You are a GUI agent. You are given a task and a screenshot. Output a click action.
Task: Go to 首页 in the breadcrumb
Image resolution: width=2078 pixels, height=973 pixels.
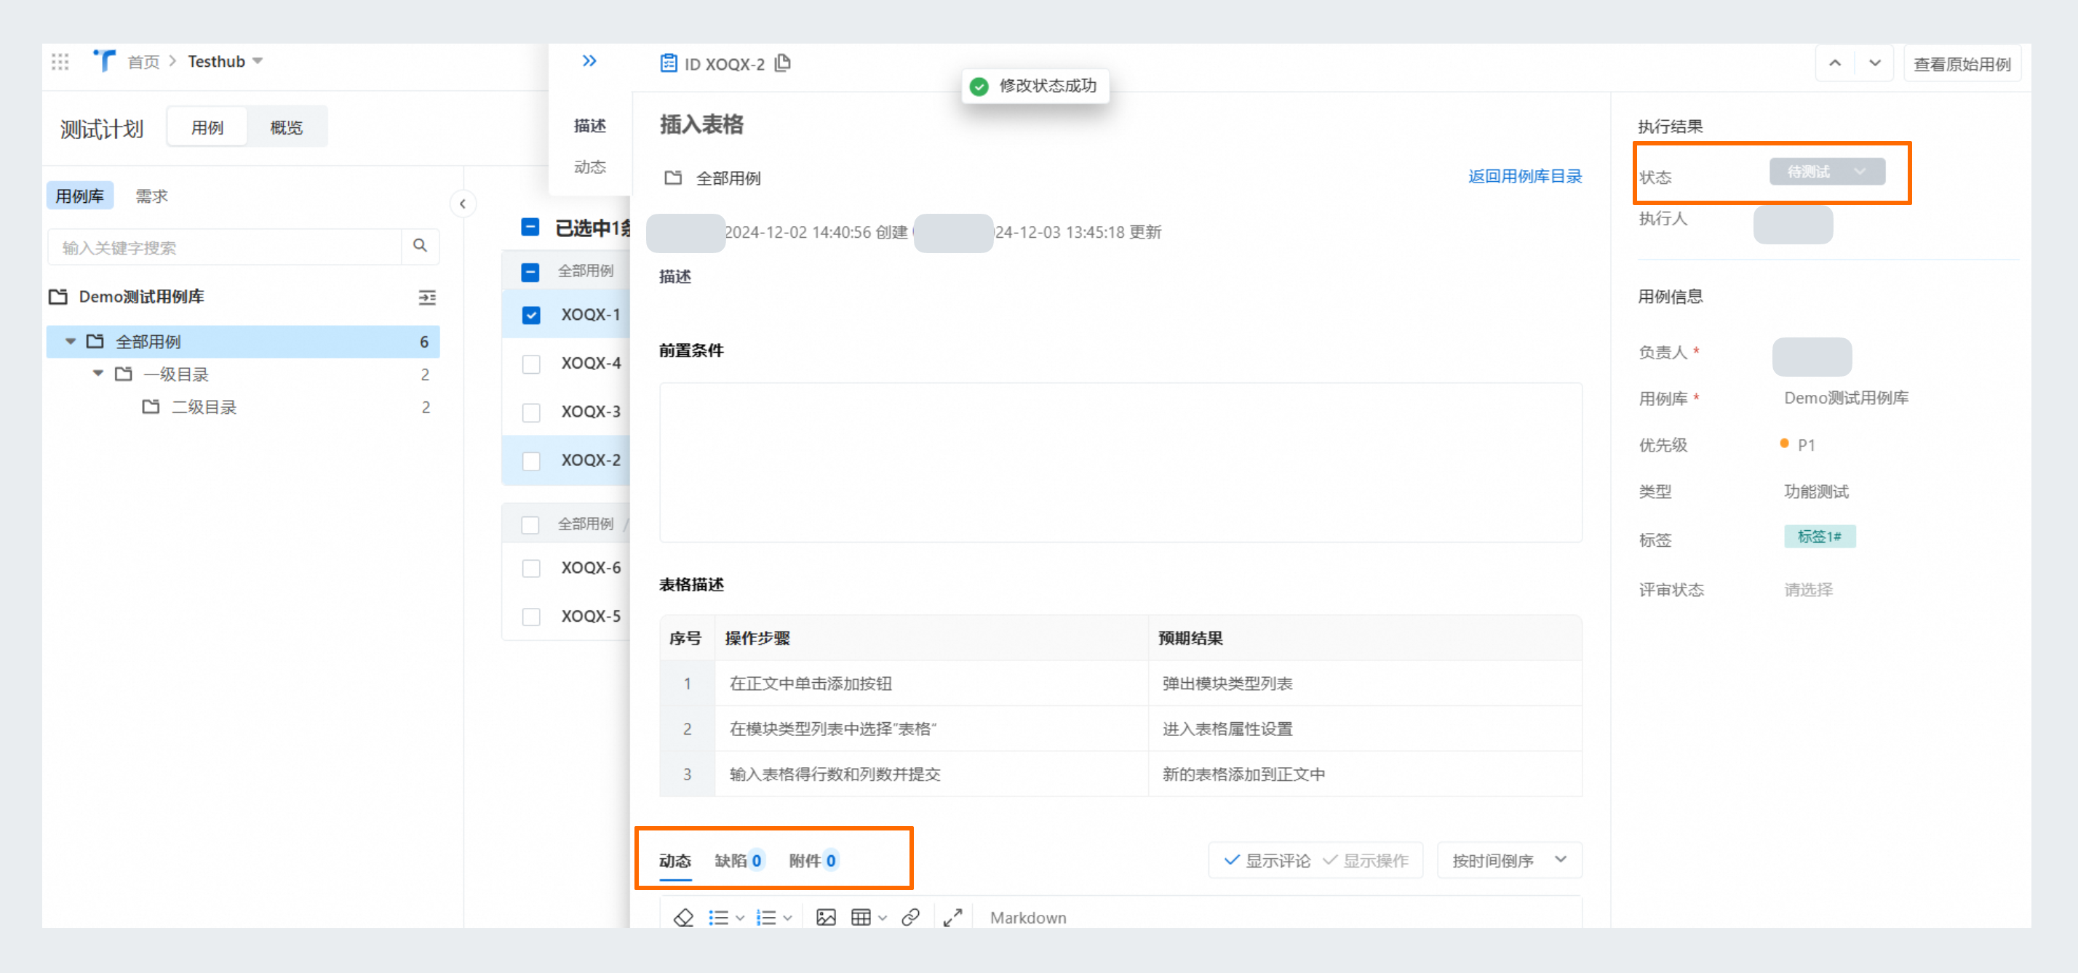tap(143, 62)
